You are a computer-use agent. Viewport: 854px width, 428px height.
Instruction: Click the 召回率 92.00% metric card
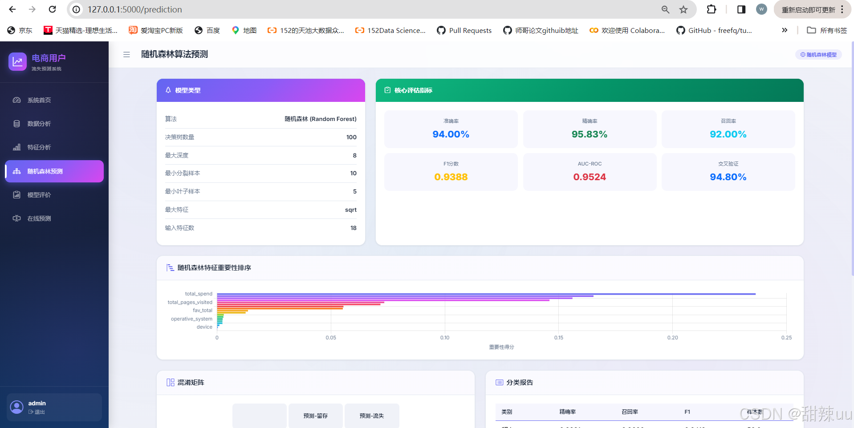coord(728,129)
